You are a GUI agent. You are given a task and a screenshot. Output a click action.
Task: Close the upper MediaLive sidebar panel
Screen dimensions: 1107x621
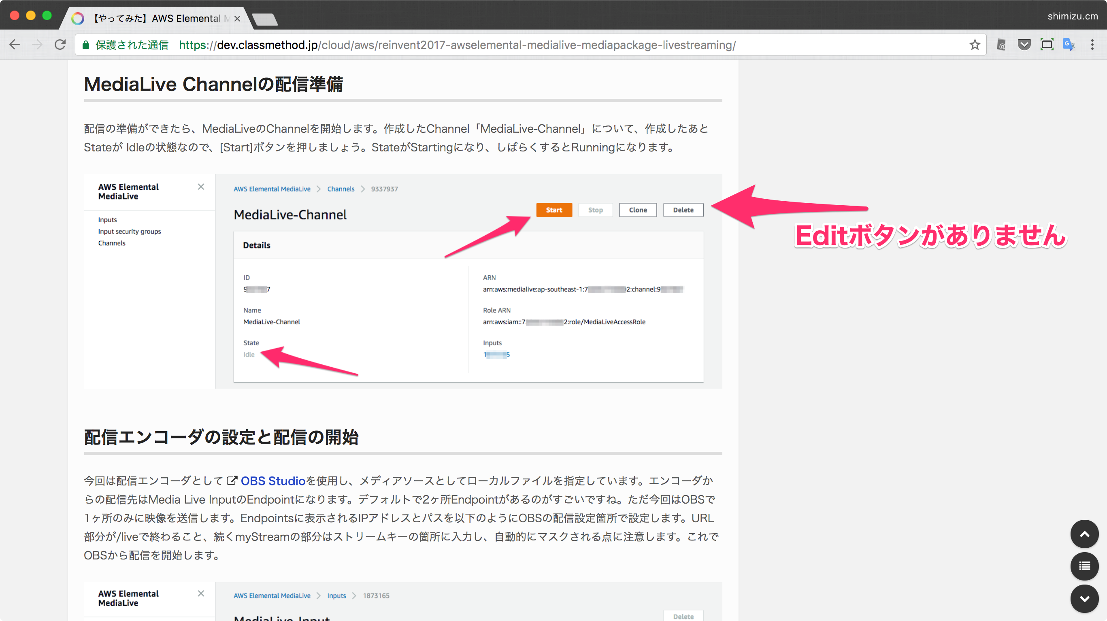pyautogui.click(x=201, y=187)
